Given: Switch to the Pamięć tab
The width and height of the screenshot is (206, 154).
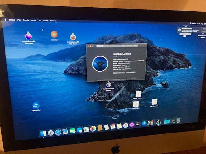Looking at the screenshot, I should coord(123,46).
